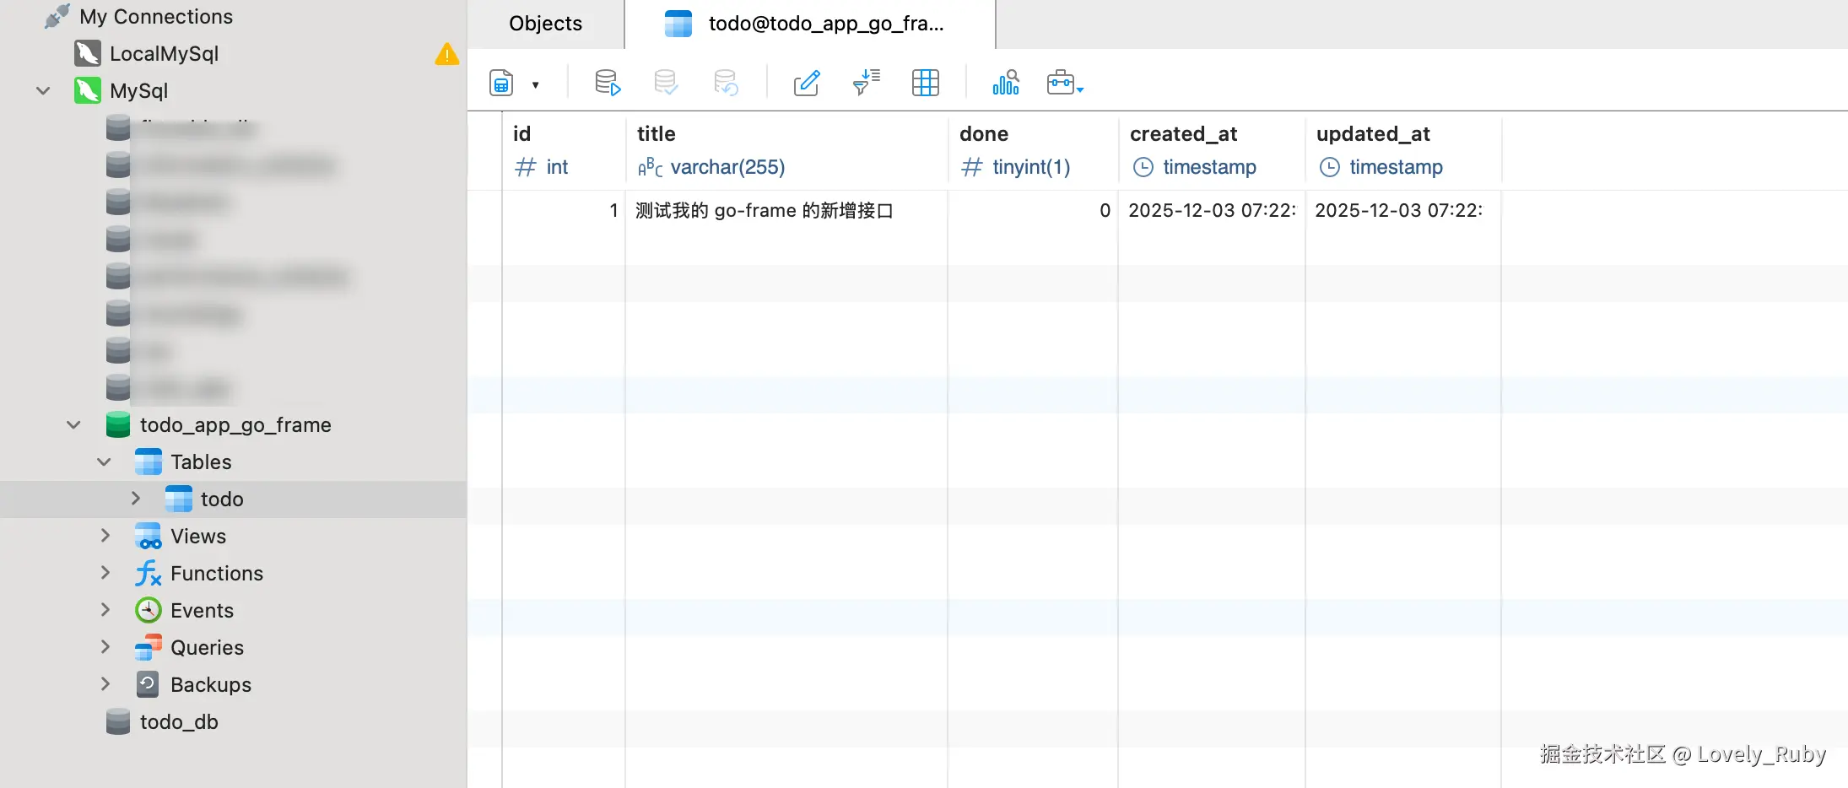Click the Events clock icon
Image resolution: width=1848 pixels, height=788 pixels.
[149, 610]
